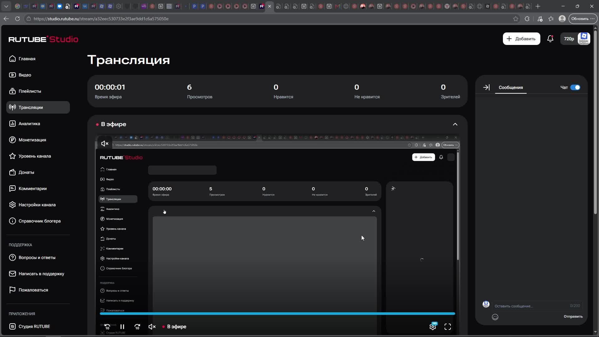Skip forward 10 seconds
Image resolution: width=599 pixels, height=337 pixels.
137,327
